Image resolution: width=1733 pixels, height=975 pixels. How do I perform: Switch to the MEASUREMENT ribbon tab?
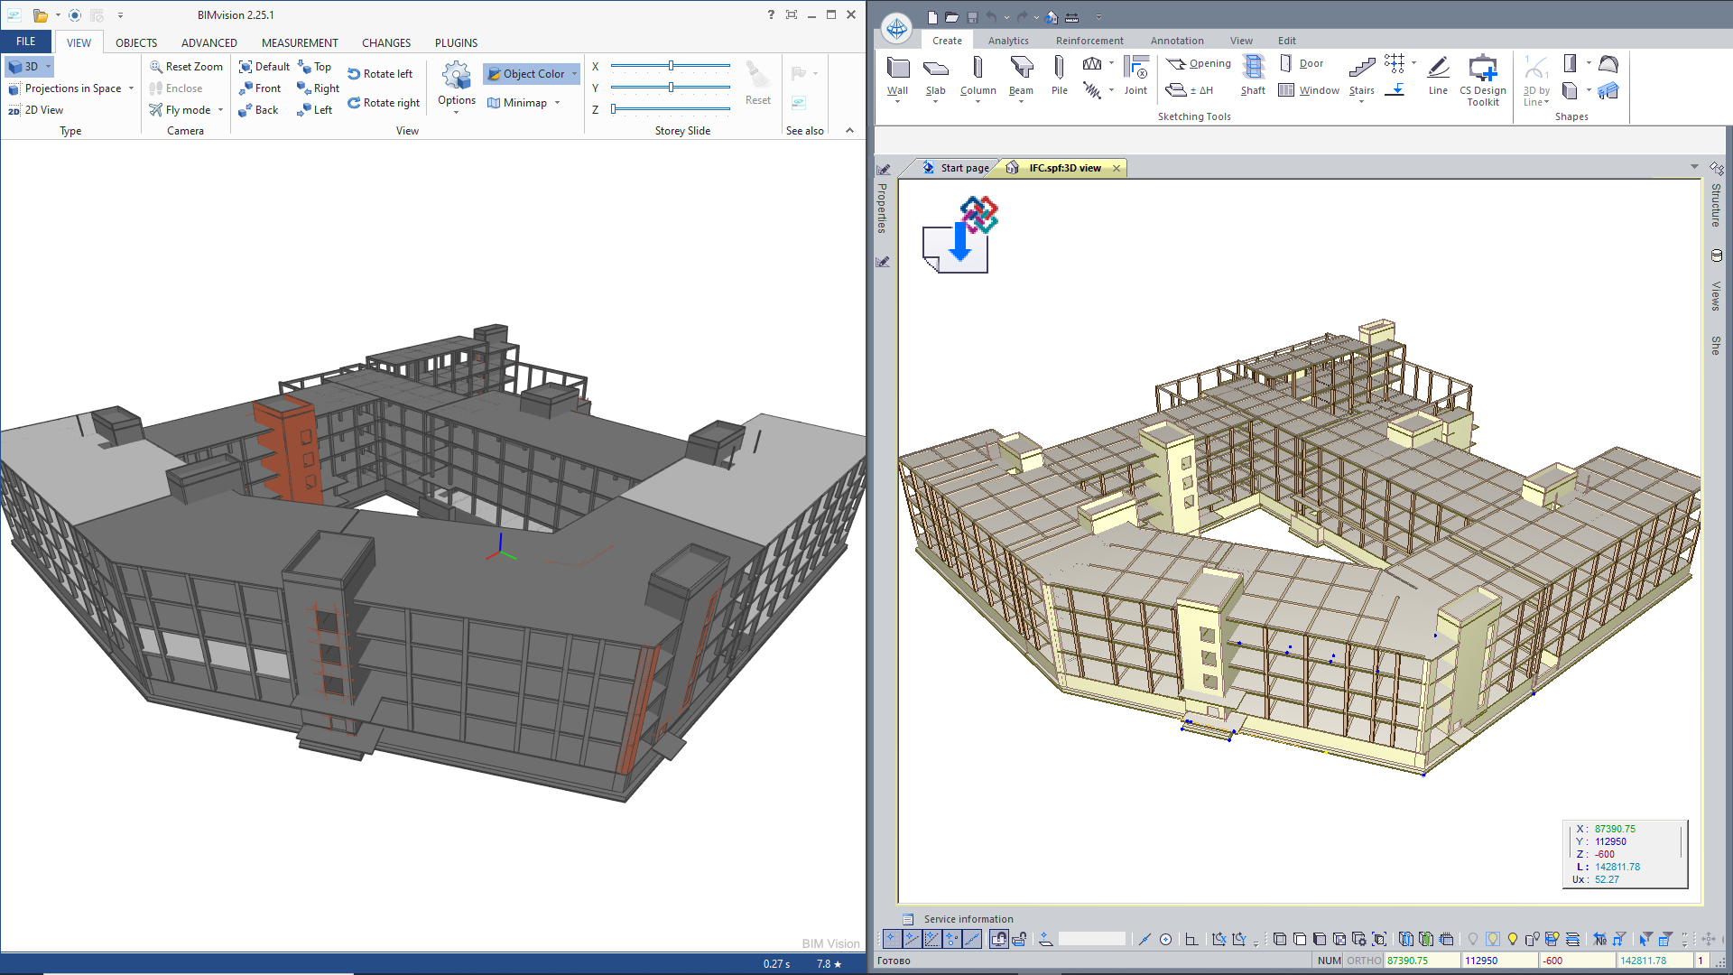(x=300, y=42)
